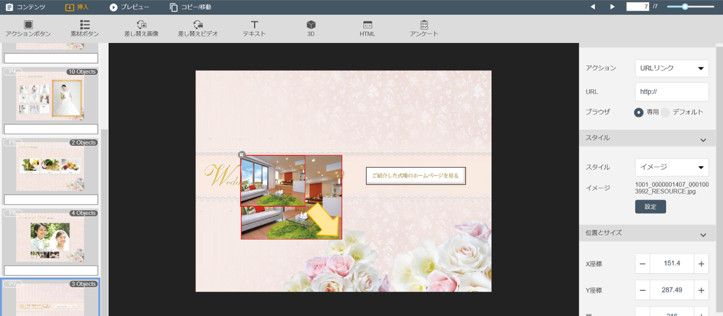Open the スタイル dropdown showing イメージ
723x316 pixels.
pyautogui.click(x=671, y=167)
